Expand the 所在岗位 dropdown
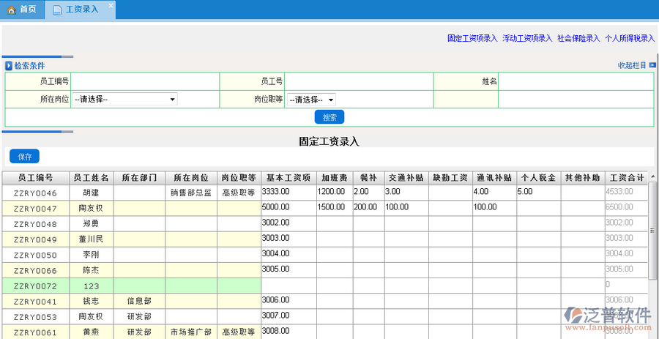Viewport: 659px width, 339px height. pyautogui.click(x=124, y=100)
